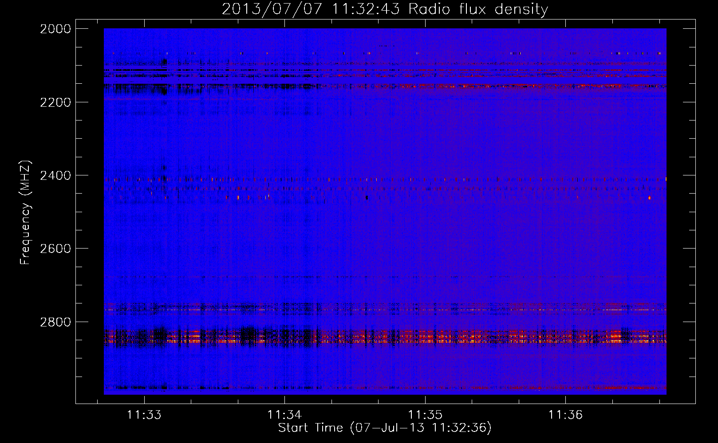The image size is (718, 443).
Task: Click the 11:35 time axis label
Action: click(x=425, y=415)
